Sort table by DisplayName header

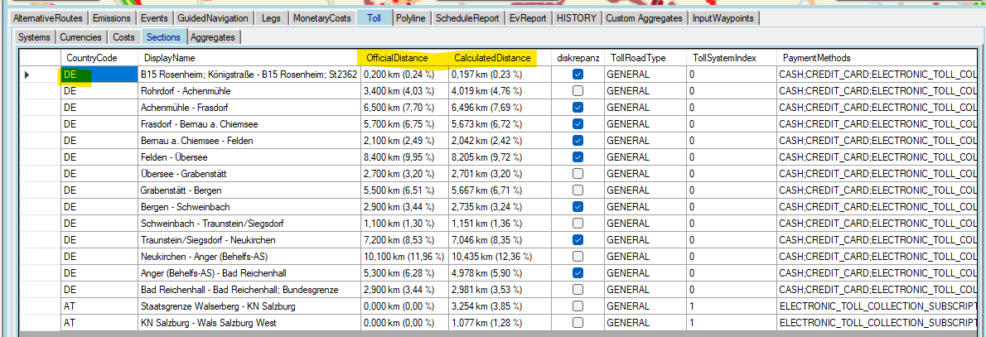170,58
